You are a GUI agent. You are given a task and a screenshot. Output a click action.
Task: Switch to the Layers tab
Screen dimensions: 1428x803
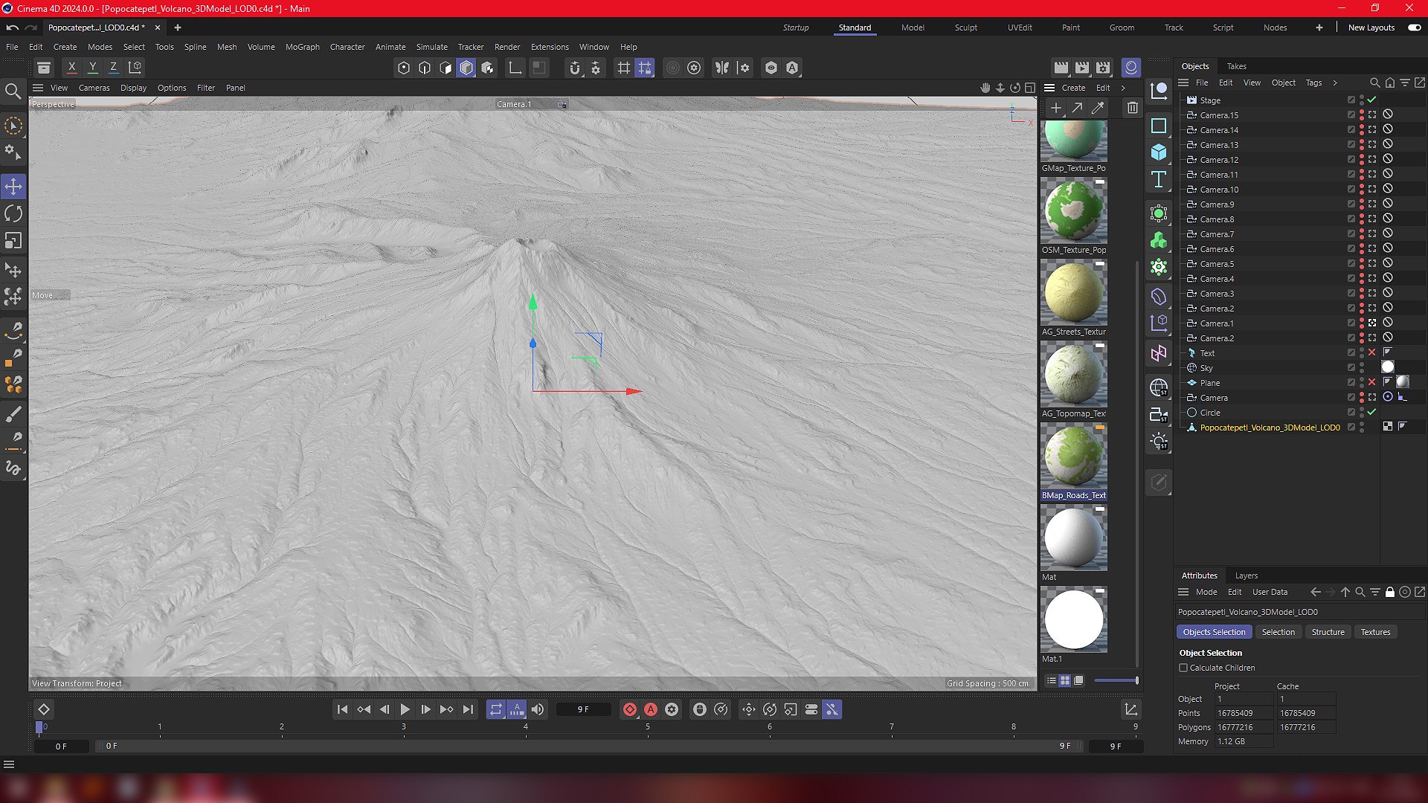click(1246, 575)
